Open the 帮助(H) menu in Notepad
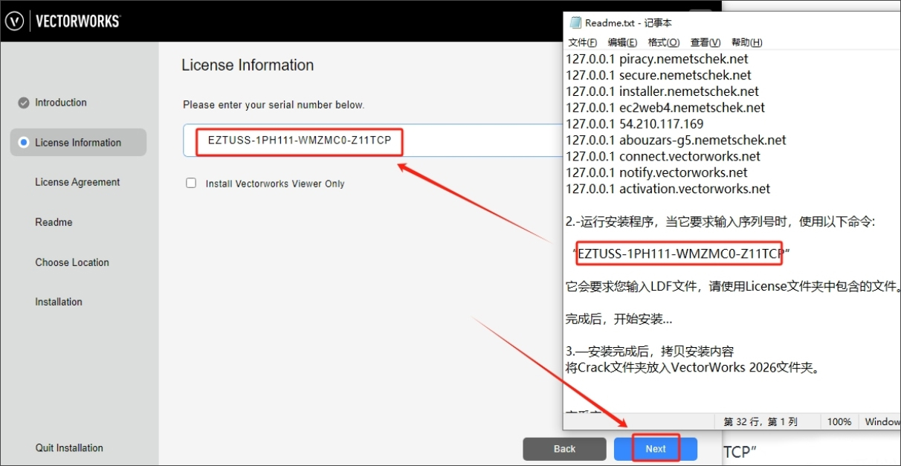The width and height of the screenshot is (901, 466). coord(746,42)
